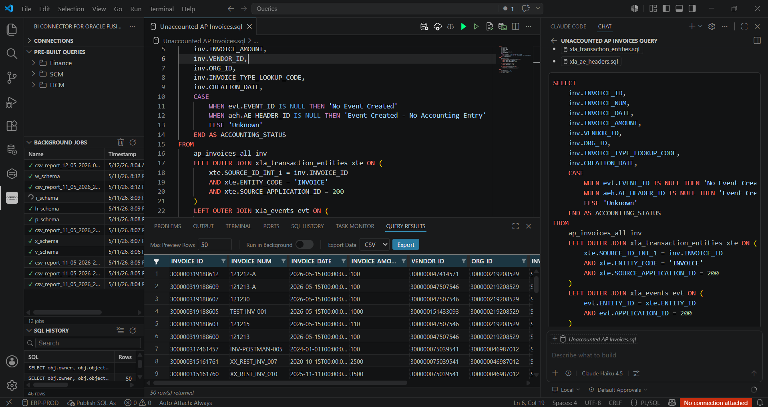This screenshot has width=768, height=407.
Task: Expand the SCM folder
Action: pyautogui.click(x=56, y=74)
